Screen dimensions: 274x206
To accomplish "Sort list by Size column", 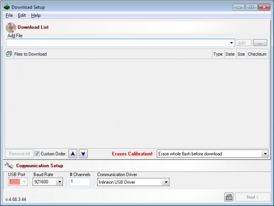I will 241,54.
